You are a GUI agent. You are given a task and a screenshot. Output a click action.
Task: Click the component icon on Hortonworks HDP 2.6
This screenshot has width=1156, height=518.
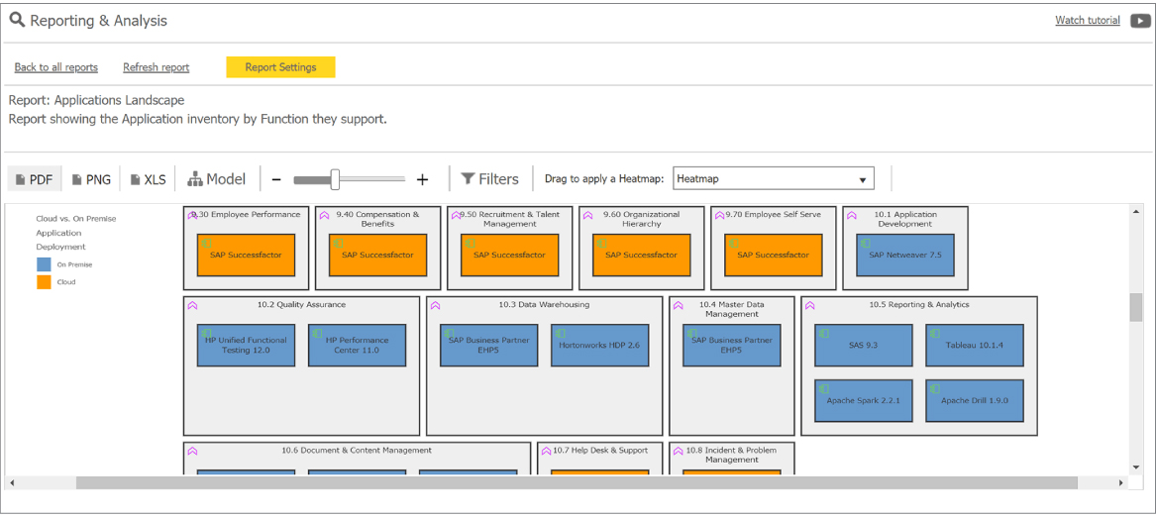click(x=561, y=333)
